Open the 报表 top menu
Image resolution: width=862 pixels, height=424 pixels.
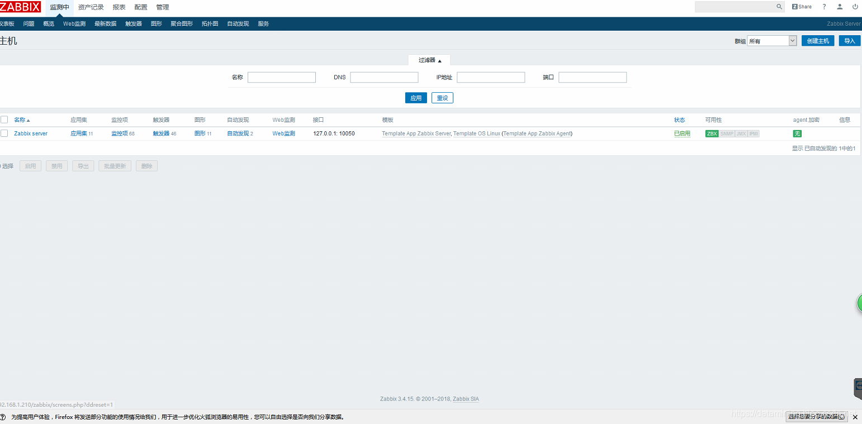tap(119, 7)
